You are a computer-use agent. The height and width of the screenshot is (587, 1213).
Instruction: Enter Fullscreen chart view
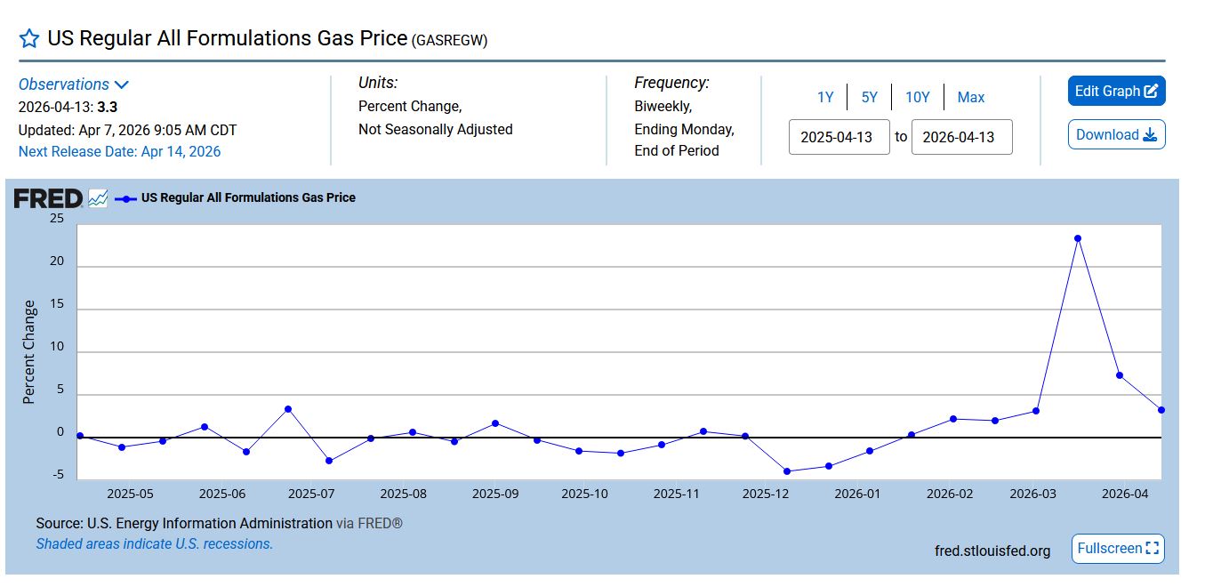click(x=1118, y=549)
